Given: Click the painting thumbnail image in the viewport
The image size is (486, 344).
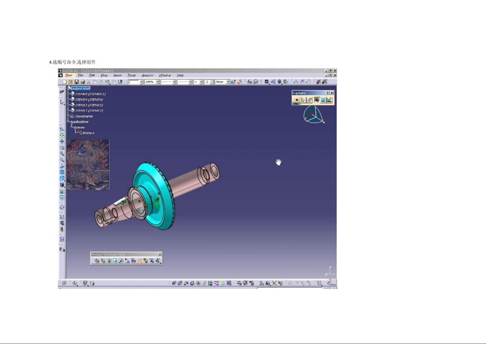Looking at the screenshot, I should coord(88,164).
